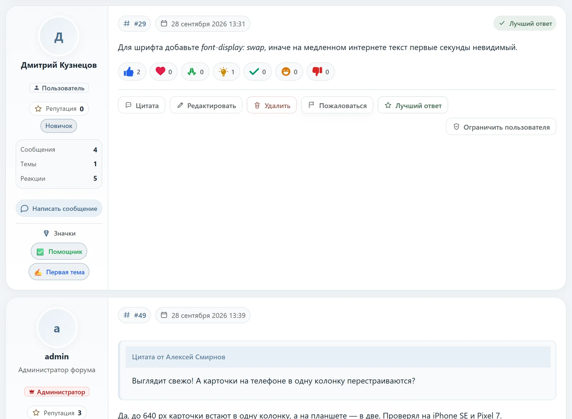Click the Помощник badge

click(x=59, y=252)
